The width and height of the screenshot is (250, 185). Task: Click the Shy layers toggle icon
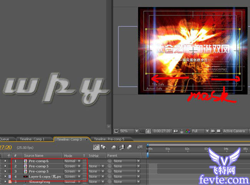[114, 147]
